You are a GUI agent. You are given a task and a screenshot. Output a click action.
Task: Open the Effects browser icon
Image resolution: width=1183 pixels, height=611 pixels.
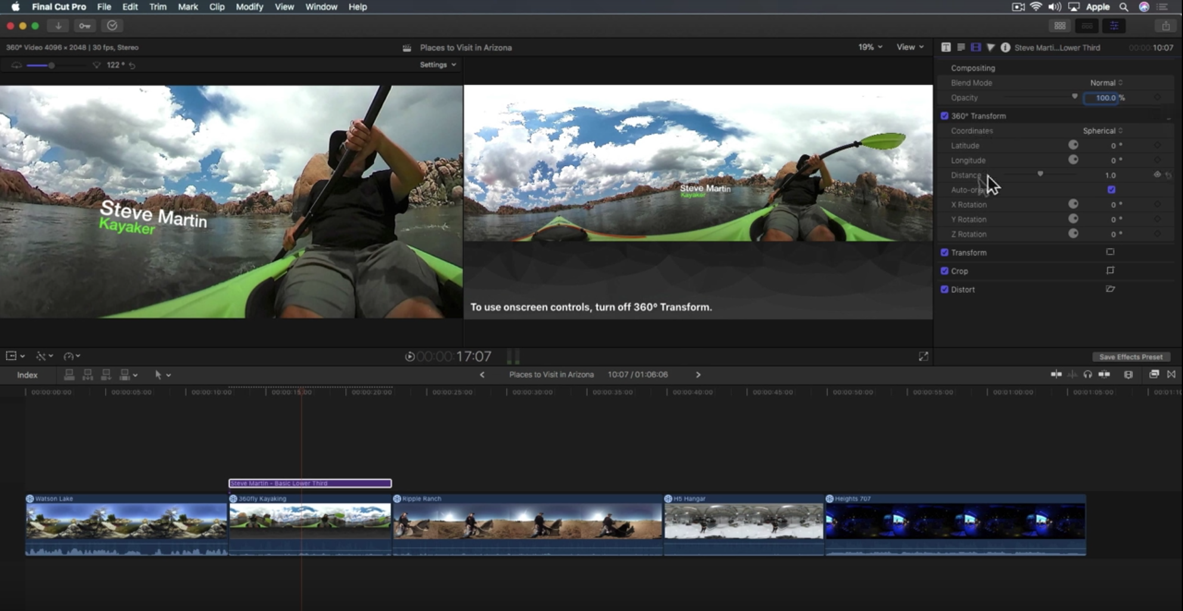click(1154, 374)
